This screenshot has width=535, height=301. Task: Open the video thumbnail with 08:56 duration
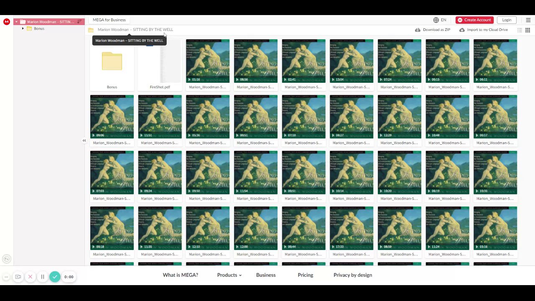[x=256, y=64]
